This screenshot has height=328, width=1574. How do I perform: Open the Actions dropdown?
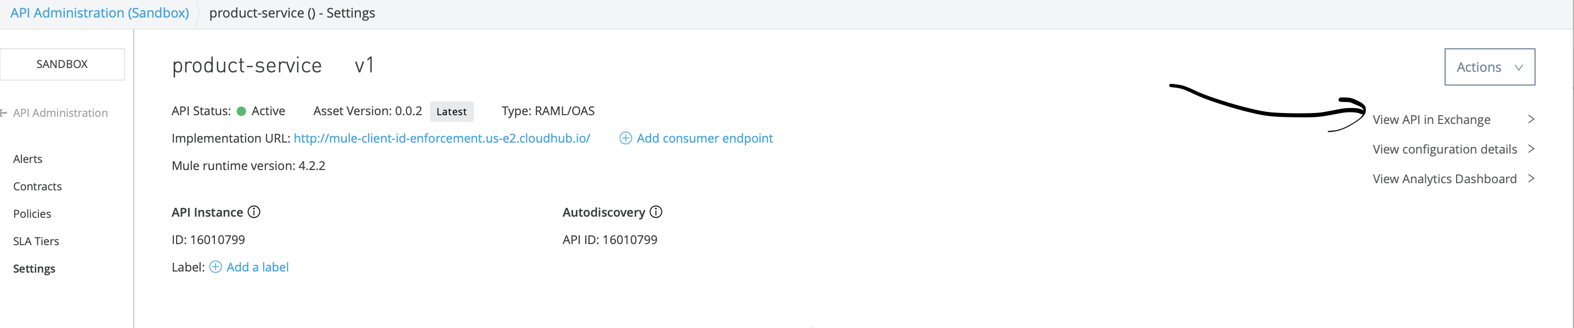tap(1489, 66)
